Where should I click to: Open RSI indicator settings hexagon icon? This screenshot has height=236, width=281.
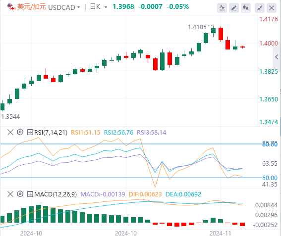coord(20,132)
